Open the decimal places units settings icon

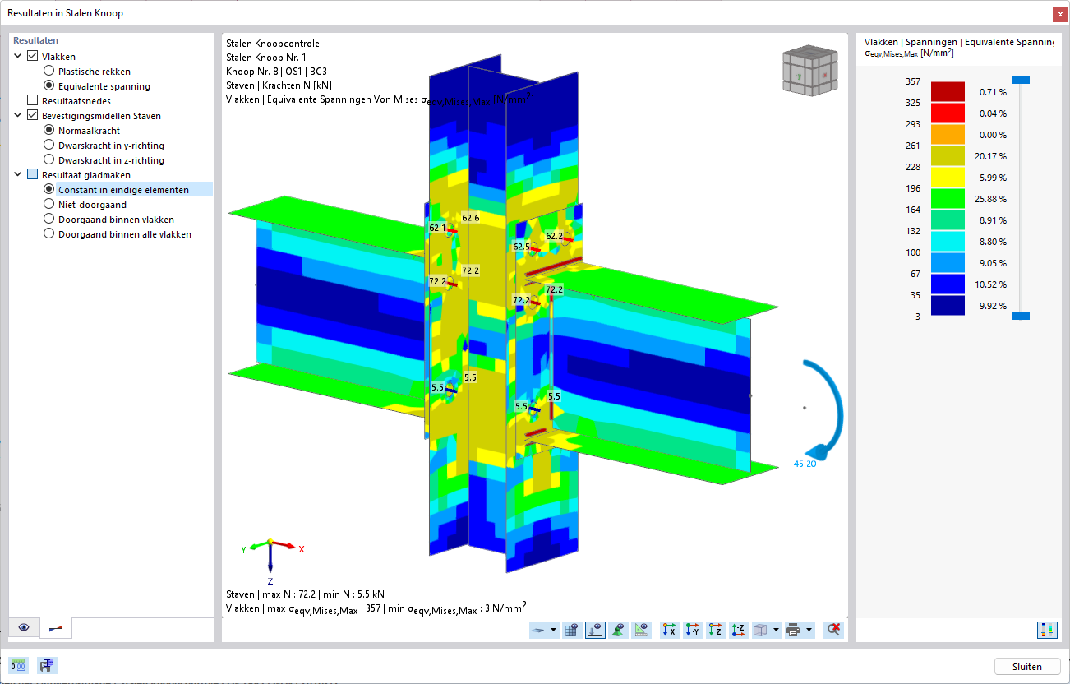18,666
